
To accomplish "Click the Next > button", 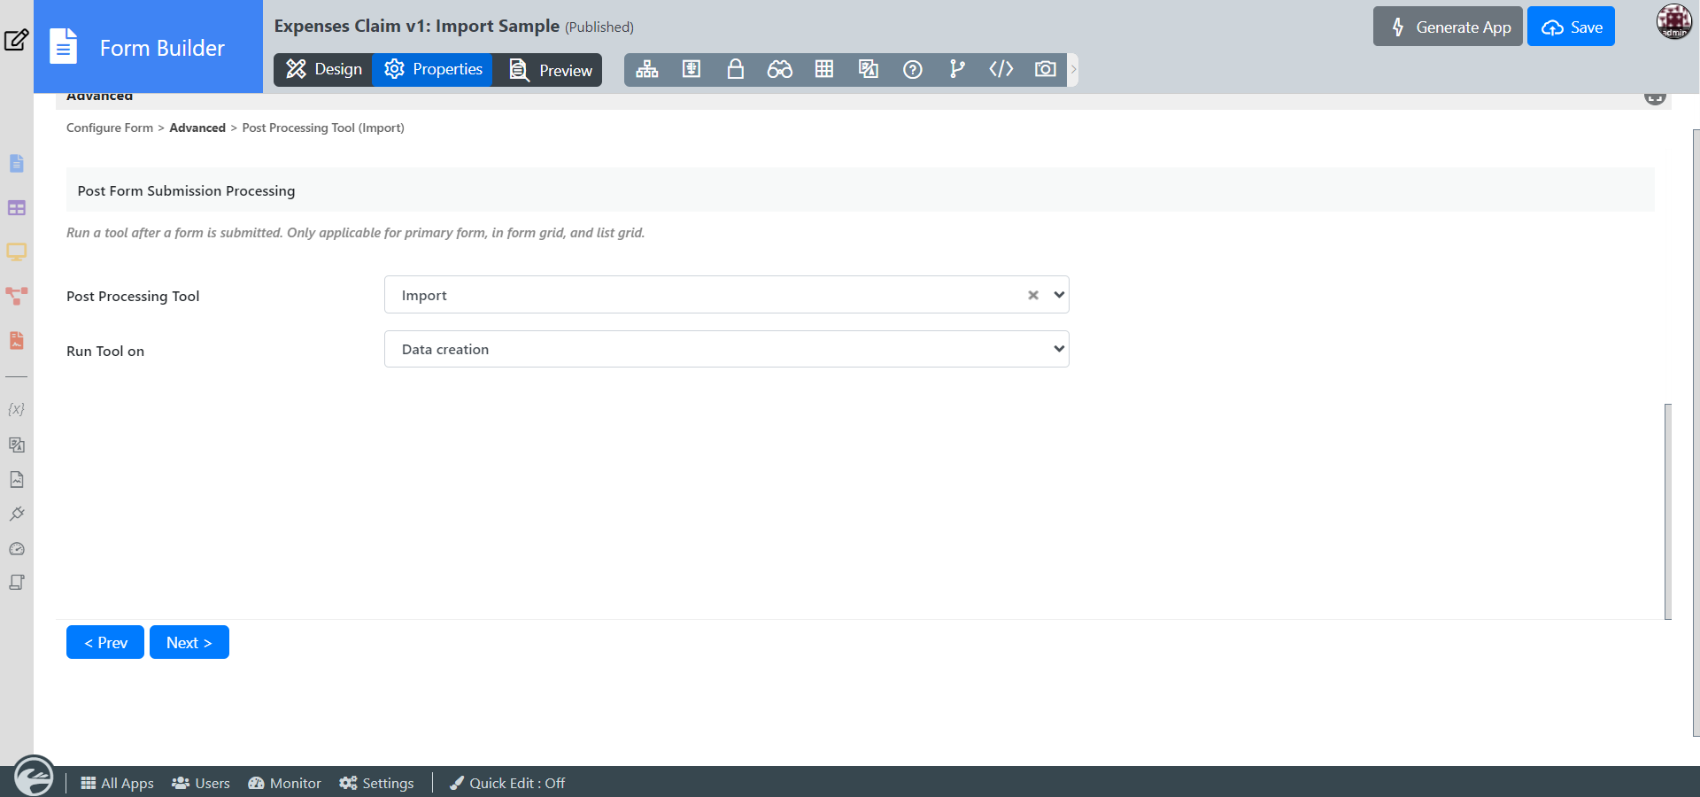I will 189,642.
